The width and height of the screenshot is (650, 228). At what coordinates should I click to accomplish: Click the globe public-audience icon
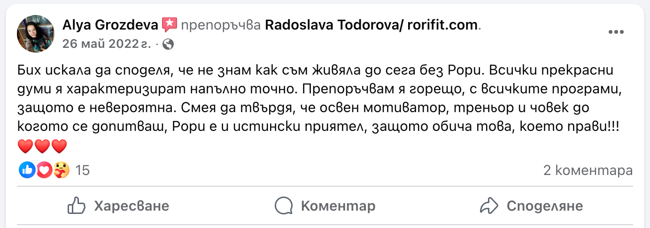coord(168,45)
